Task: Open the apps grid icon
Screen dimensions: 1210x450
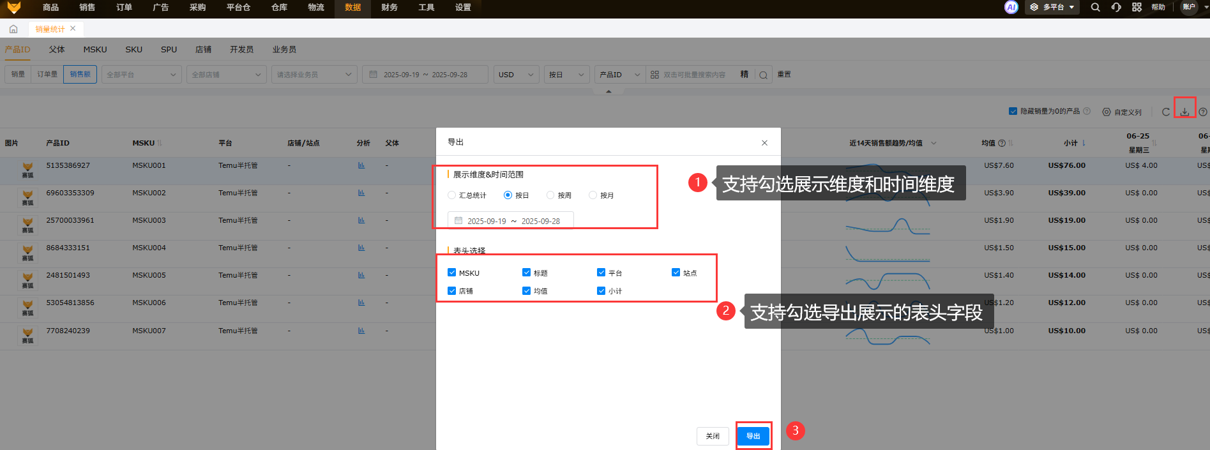Action: (1137, 7)
